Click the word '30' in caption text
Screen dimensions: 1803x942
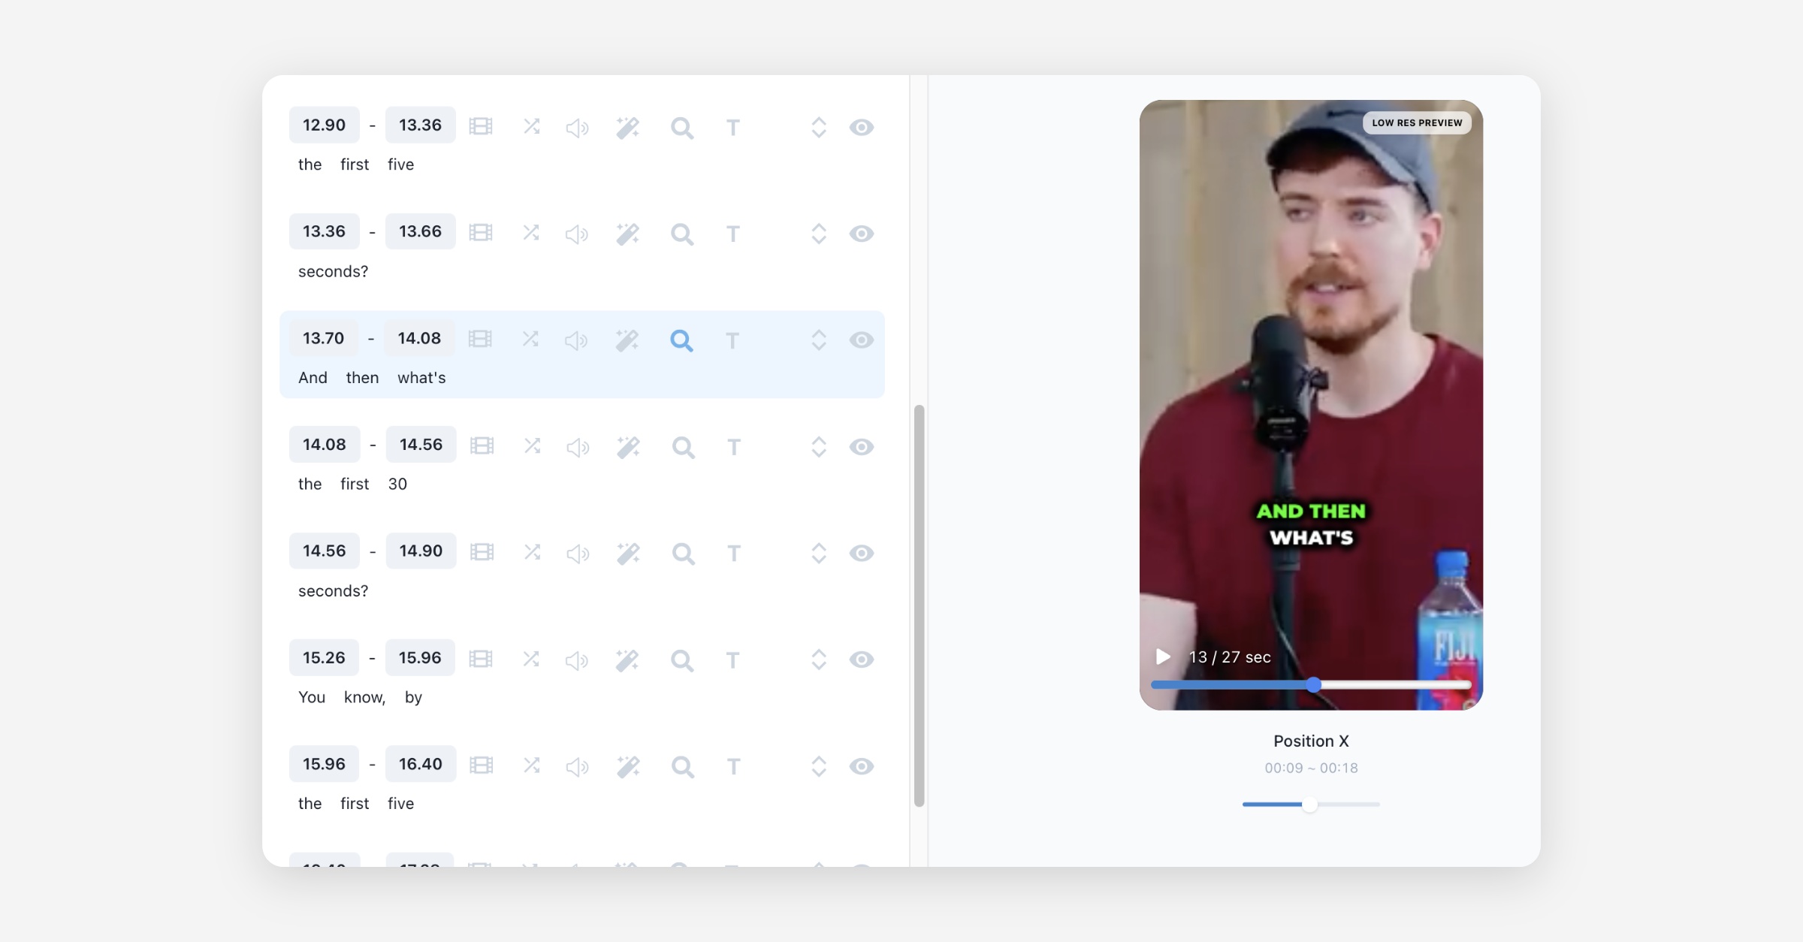(x=397, y=485)
